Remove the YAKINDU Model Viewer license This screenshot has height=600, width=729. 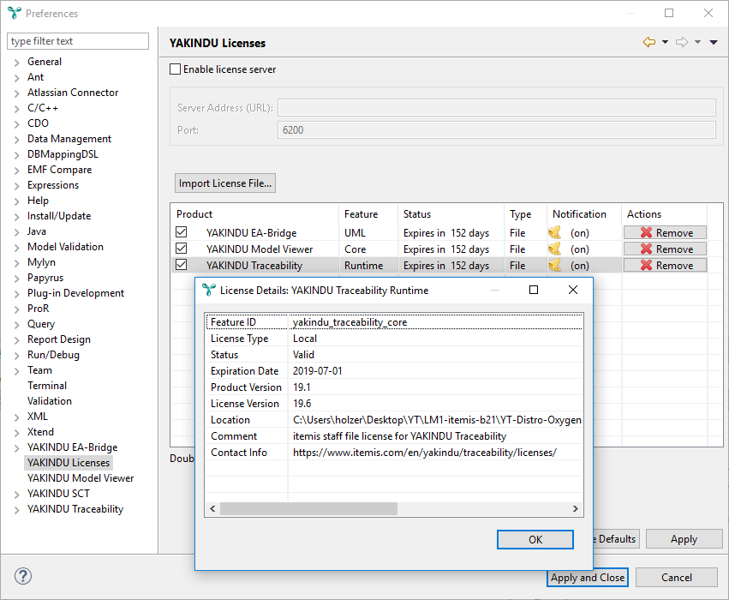[x=666, y=249]
